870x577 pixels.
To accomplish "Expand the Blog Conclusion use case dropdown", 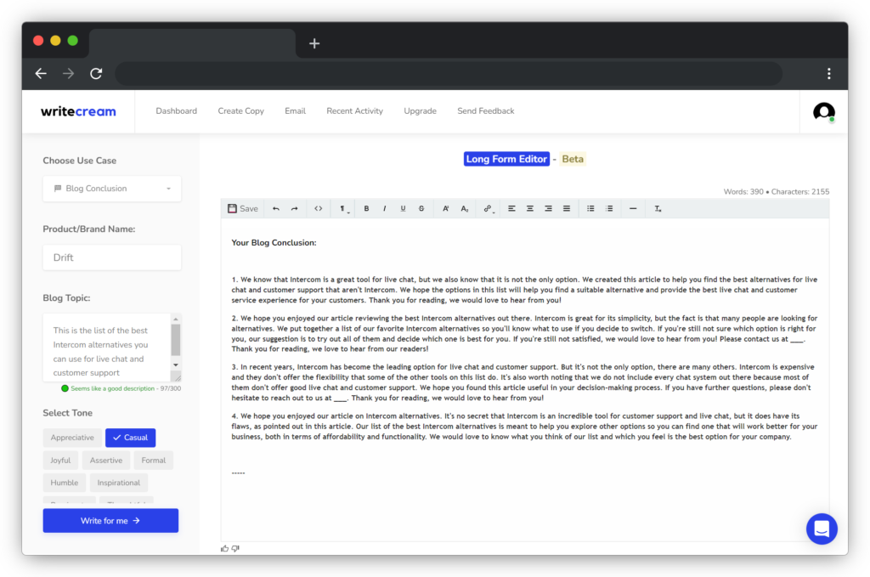I will (112, 189).
